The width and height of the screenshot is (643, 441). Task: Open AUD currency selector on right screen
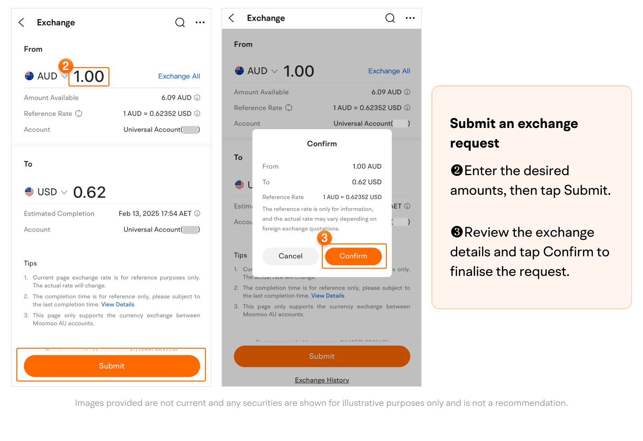click(x=274, y=71)
